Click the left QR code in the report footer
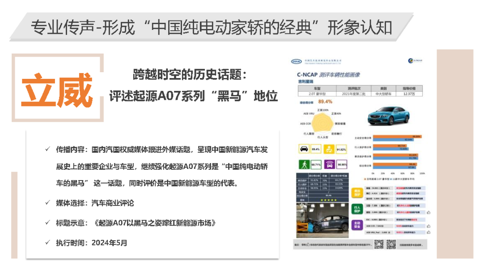This screenshot has width=483, height=271. click(x=379, y=244)
